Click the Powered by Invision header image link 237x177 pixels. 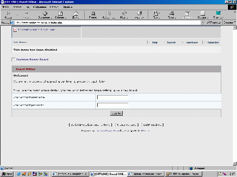37,29
